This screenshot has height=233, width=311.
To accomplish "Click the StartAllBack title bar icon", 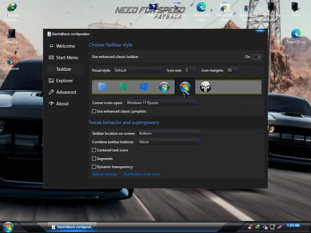I will pos(49,34).
